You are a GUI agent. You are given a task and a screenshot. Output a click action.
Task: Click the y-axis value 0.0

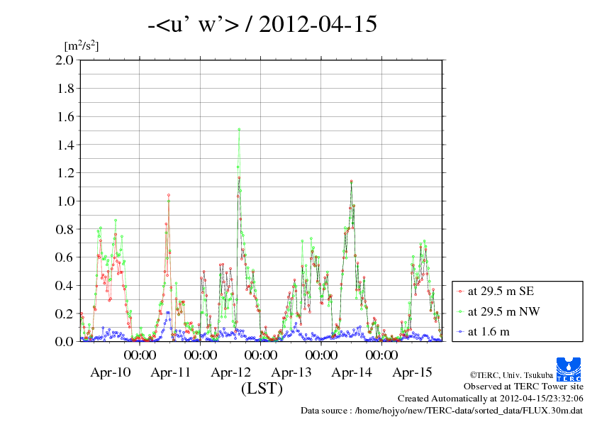pos(65,341)
